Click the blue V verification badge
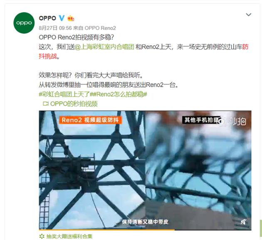This screenshot has height=240, width=262. (62, 18)
